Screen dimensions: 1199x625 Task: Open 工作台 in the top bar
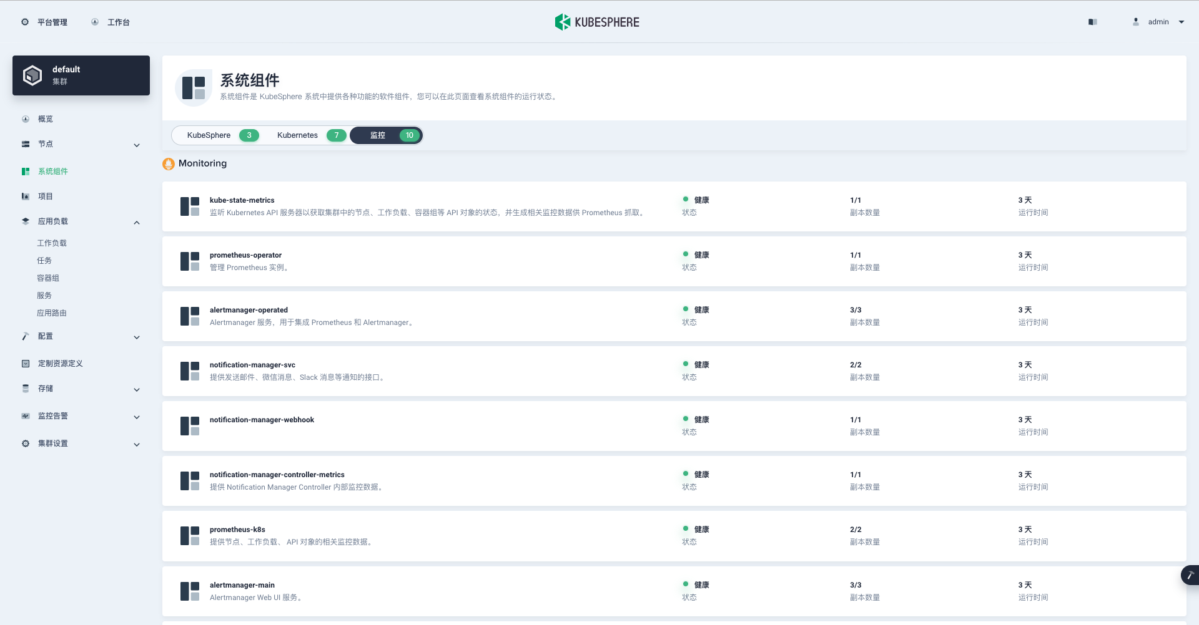[111, 22]
